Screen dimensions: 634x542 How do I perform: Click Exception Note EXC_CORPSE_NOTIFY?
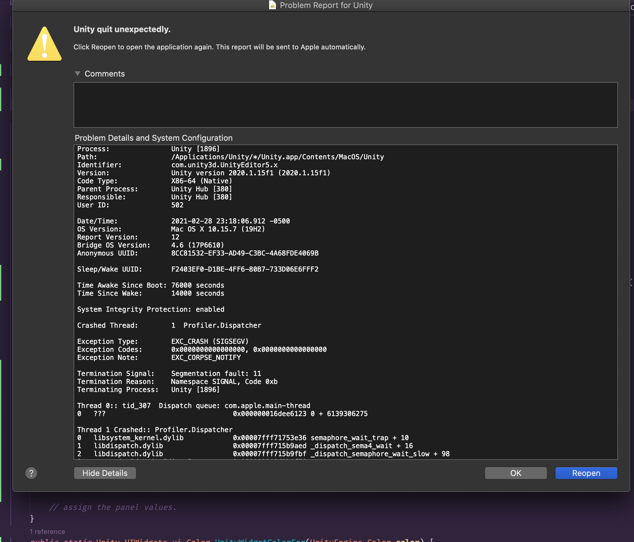tap(159, 357)
